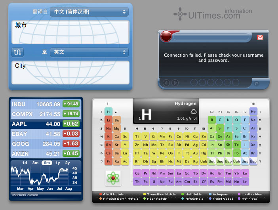
Task: Select the GOOG stock row
Action: [x=46, y=144]
